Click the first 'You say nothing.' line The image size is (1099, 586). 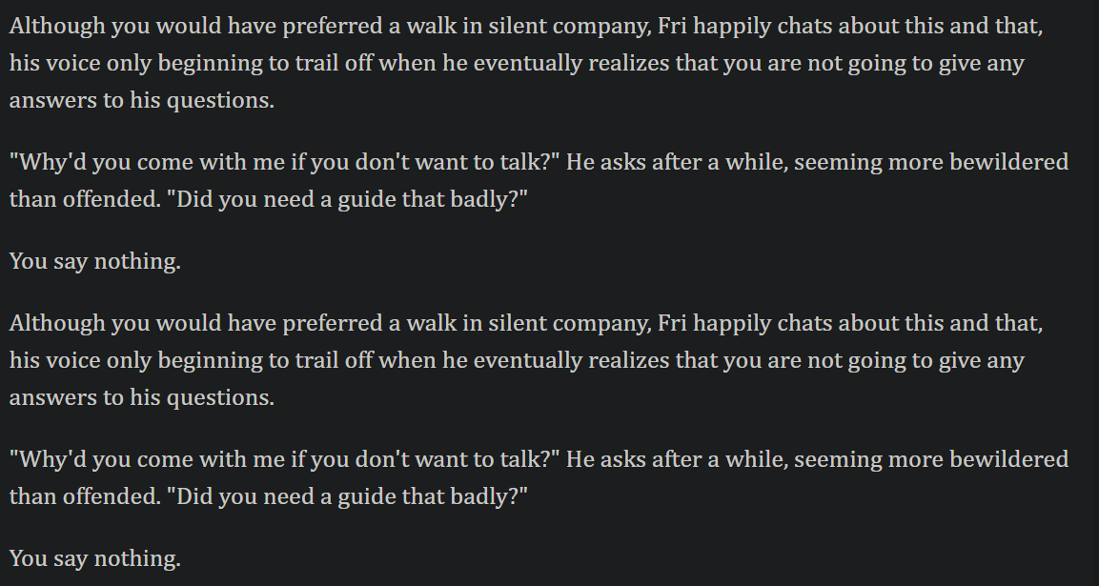(x=94, y=261)
